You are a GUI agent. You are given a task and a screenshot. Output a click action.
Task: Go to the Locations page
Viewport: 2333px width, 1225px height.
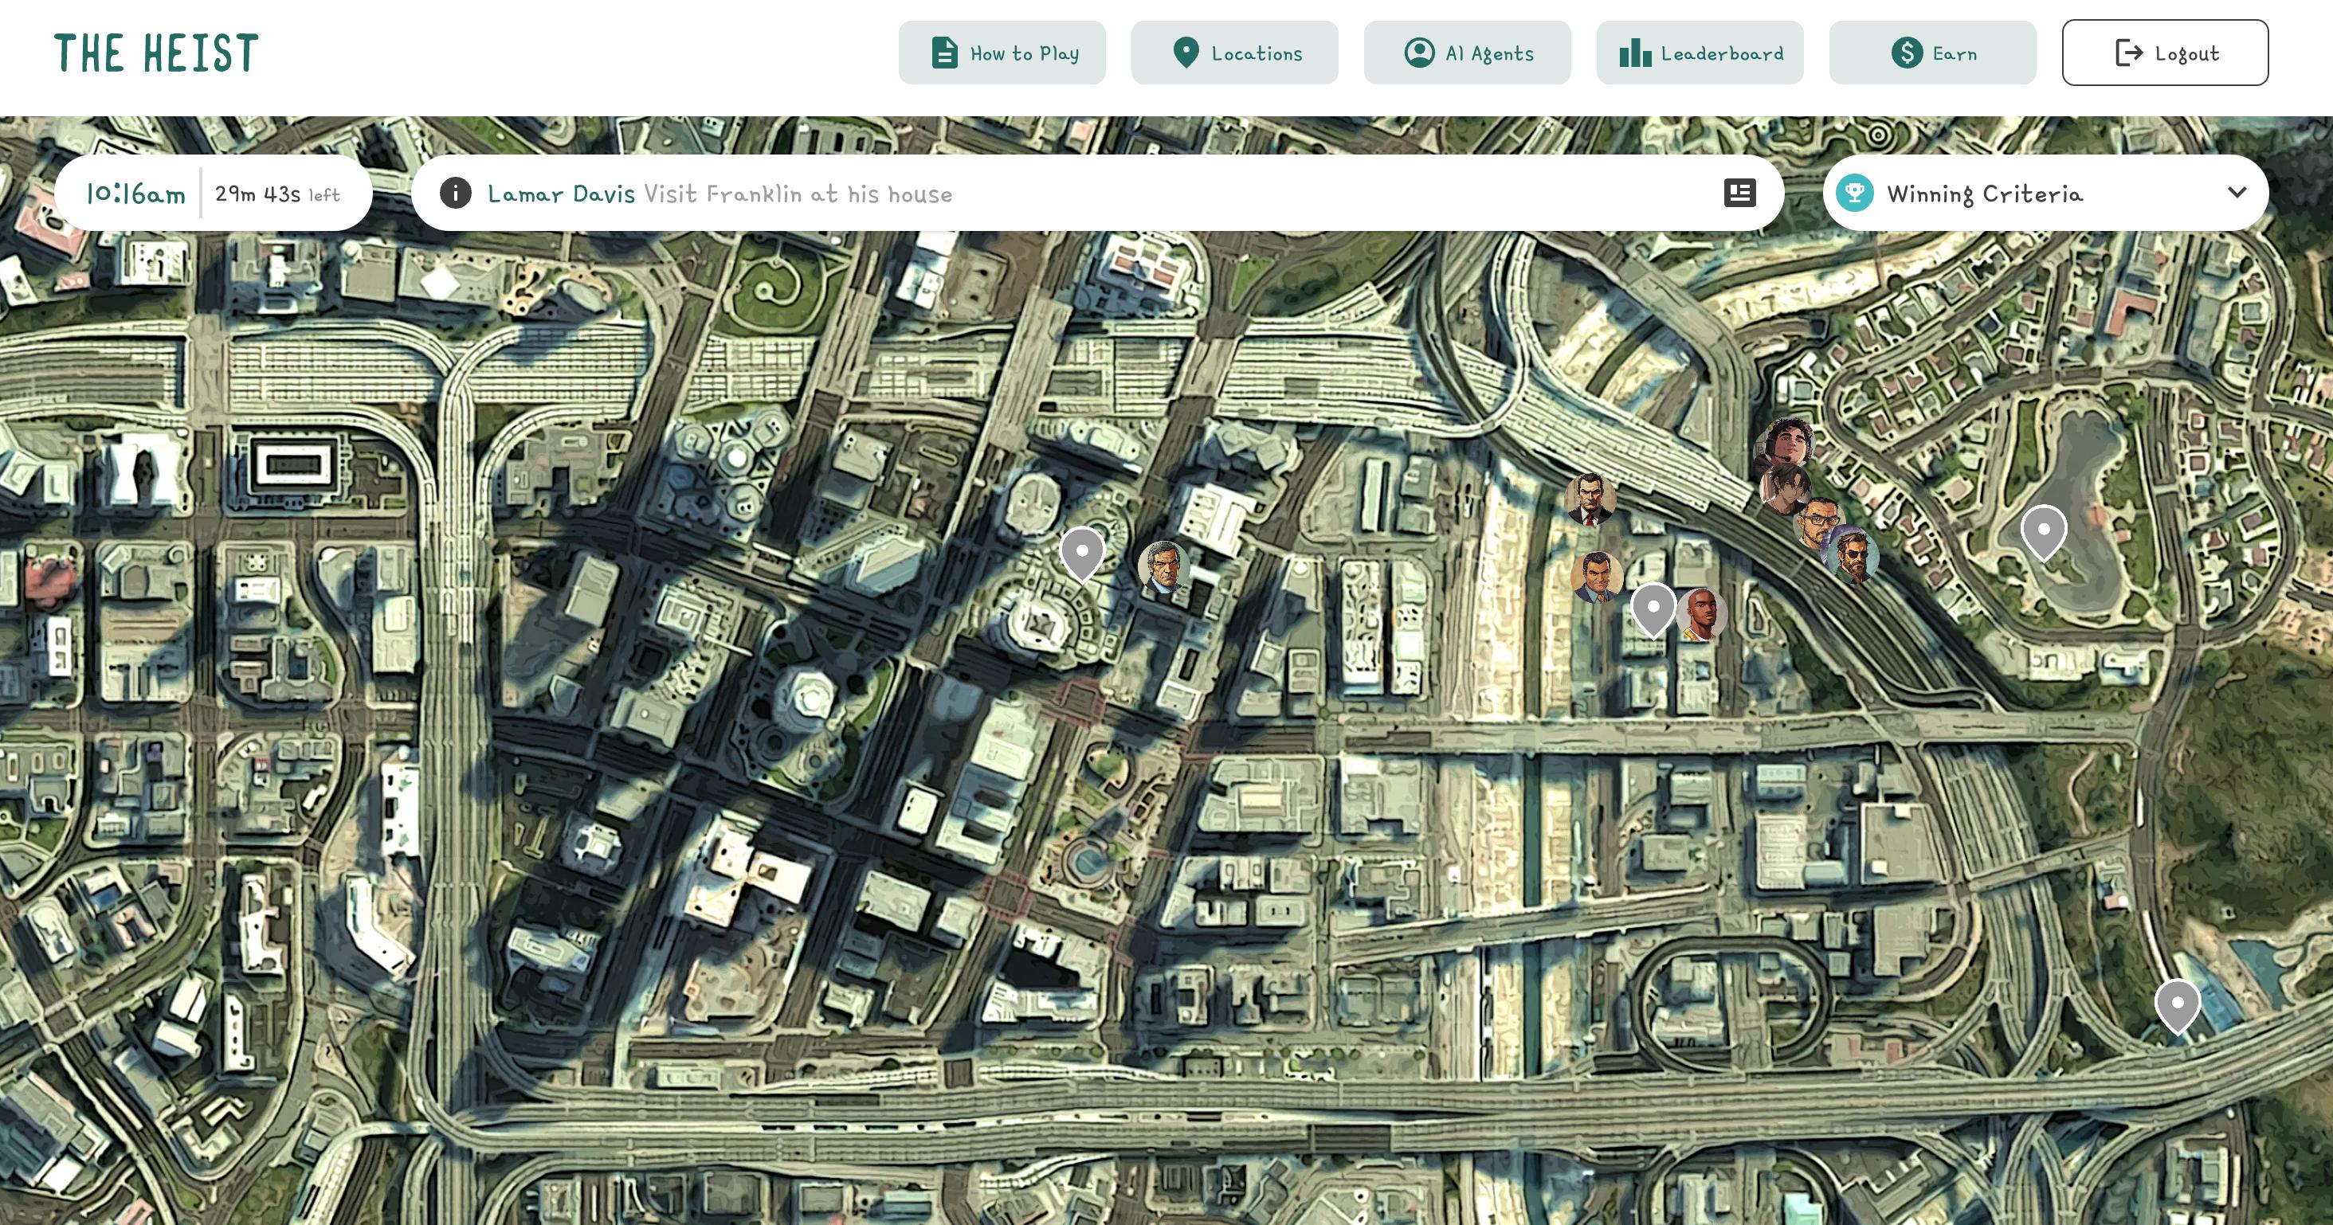coord(1234,53)
